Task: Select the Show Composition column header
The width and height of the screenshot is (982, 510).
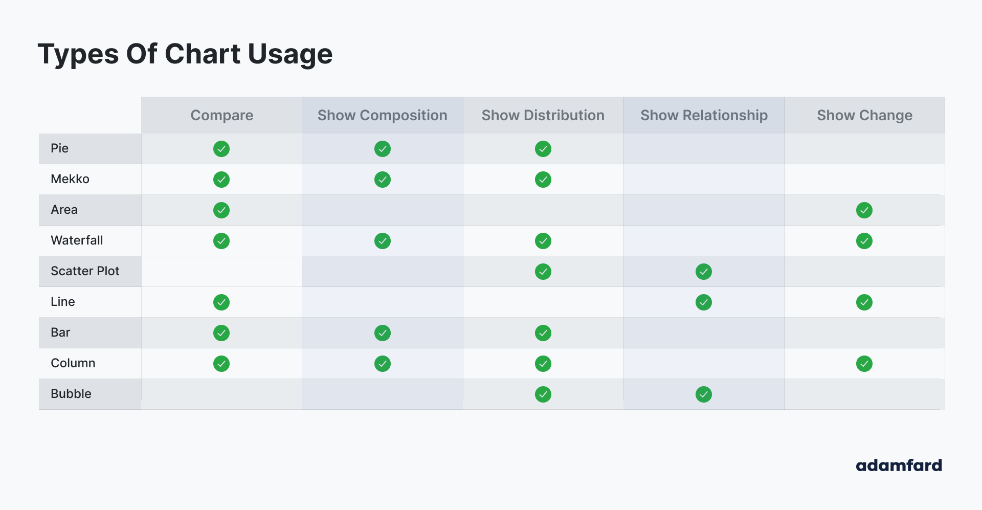Action: pos(383,115)
